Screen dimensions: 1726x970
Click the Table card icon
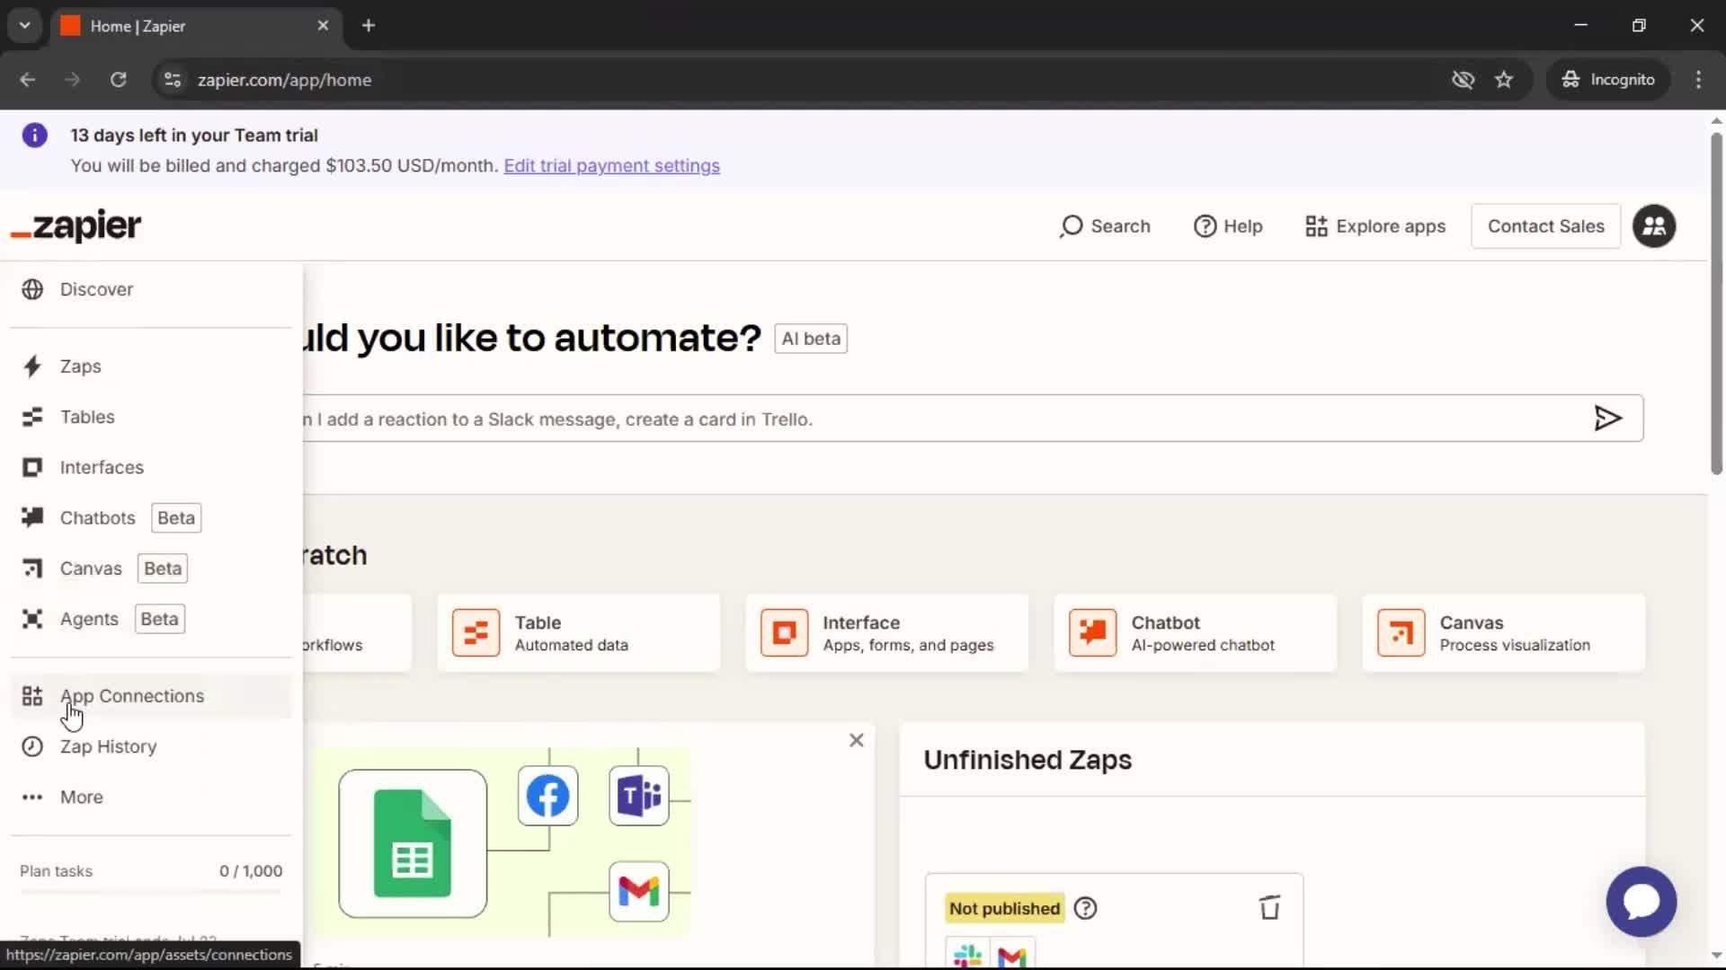[x=476, y=633]
